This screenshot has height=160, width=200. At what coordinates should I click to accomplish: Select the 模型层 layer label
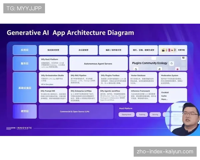[25, 112]
